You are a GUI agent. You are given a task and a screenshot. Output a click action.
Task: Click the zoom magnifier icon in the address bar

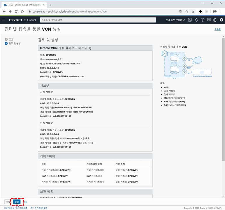[x=187, y=11]
